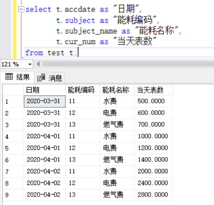Select the 能耗名称 column header
Image resolution: width=214 pixels, height=205 pixels.
point(117,90)
